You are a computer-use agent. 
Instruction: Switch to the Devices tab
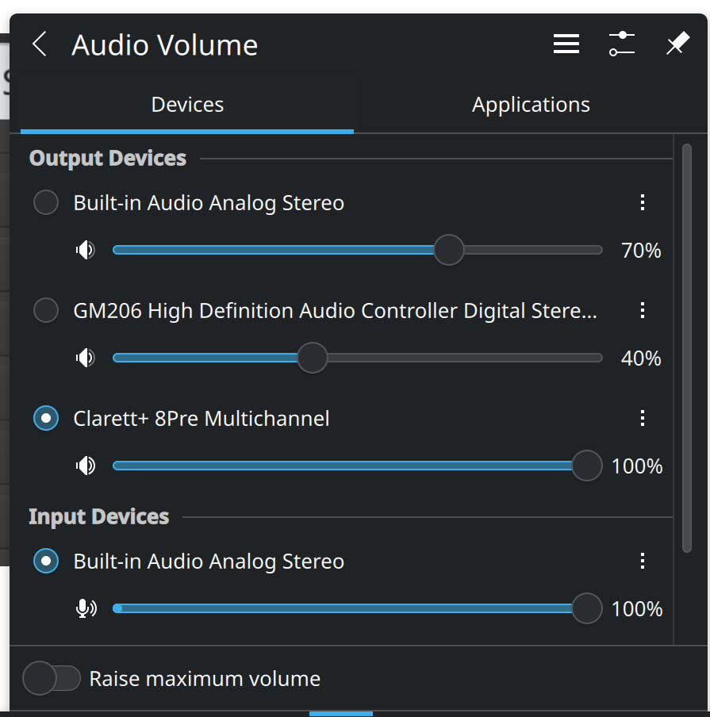[187, 105]
